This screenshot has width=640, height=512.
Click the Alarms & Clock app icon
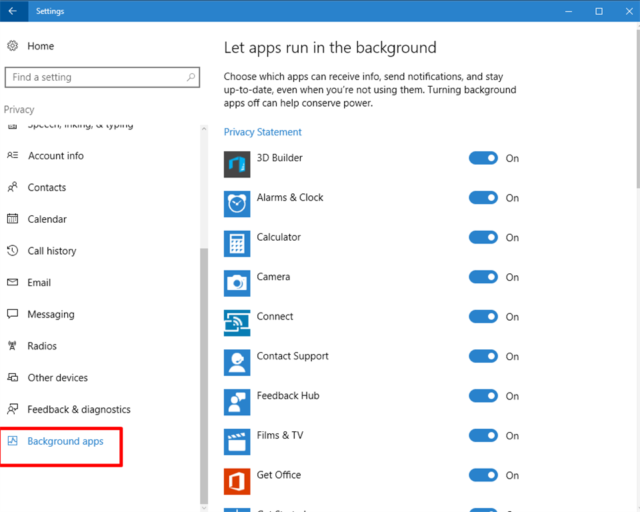click(x=237, y=204)
